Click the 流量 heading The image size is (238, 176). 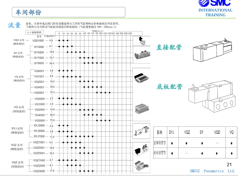14,25
